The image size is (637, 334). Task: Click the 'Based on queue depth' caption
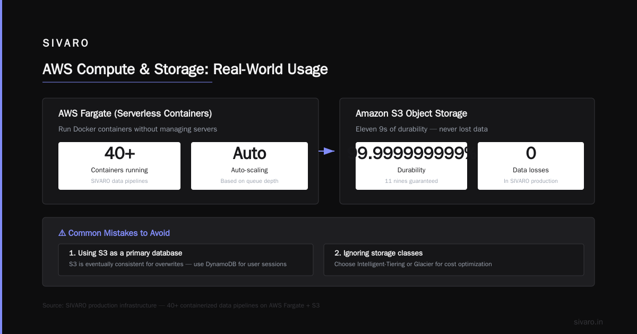pyautogui.click(x=249, y=181)
